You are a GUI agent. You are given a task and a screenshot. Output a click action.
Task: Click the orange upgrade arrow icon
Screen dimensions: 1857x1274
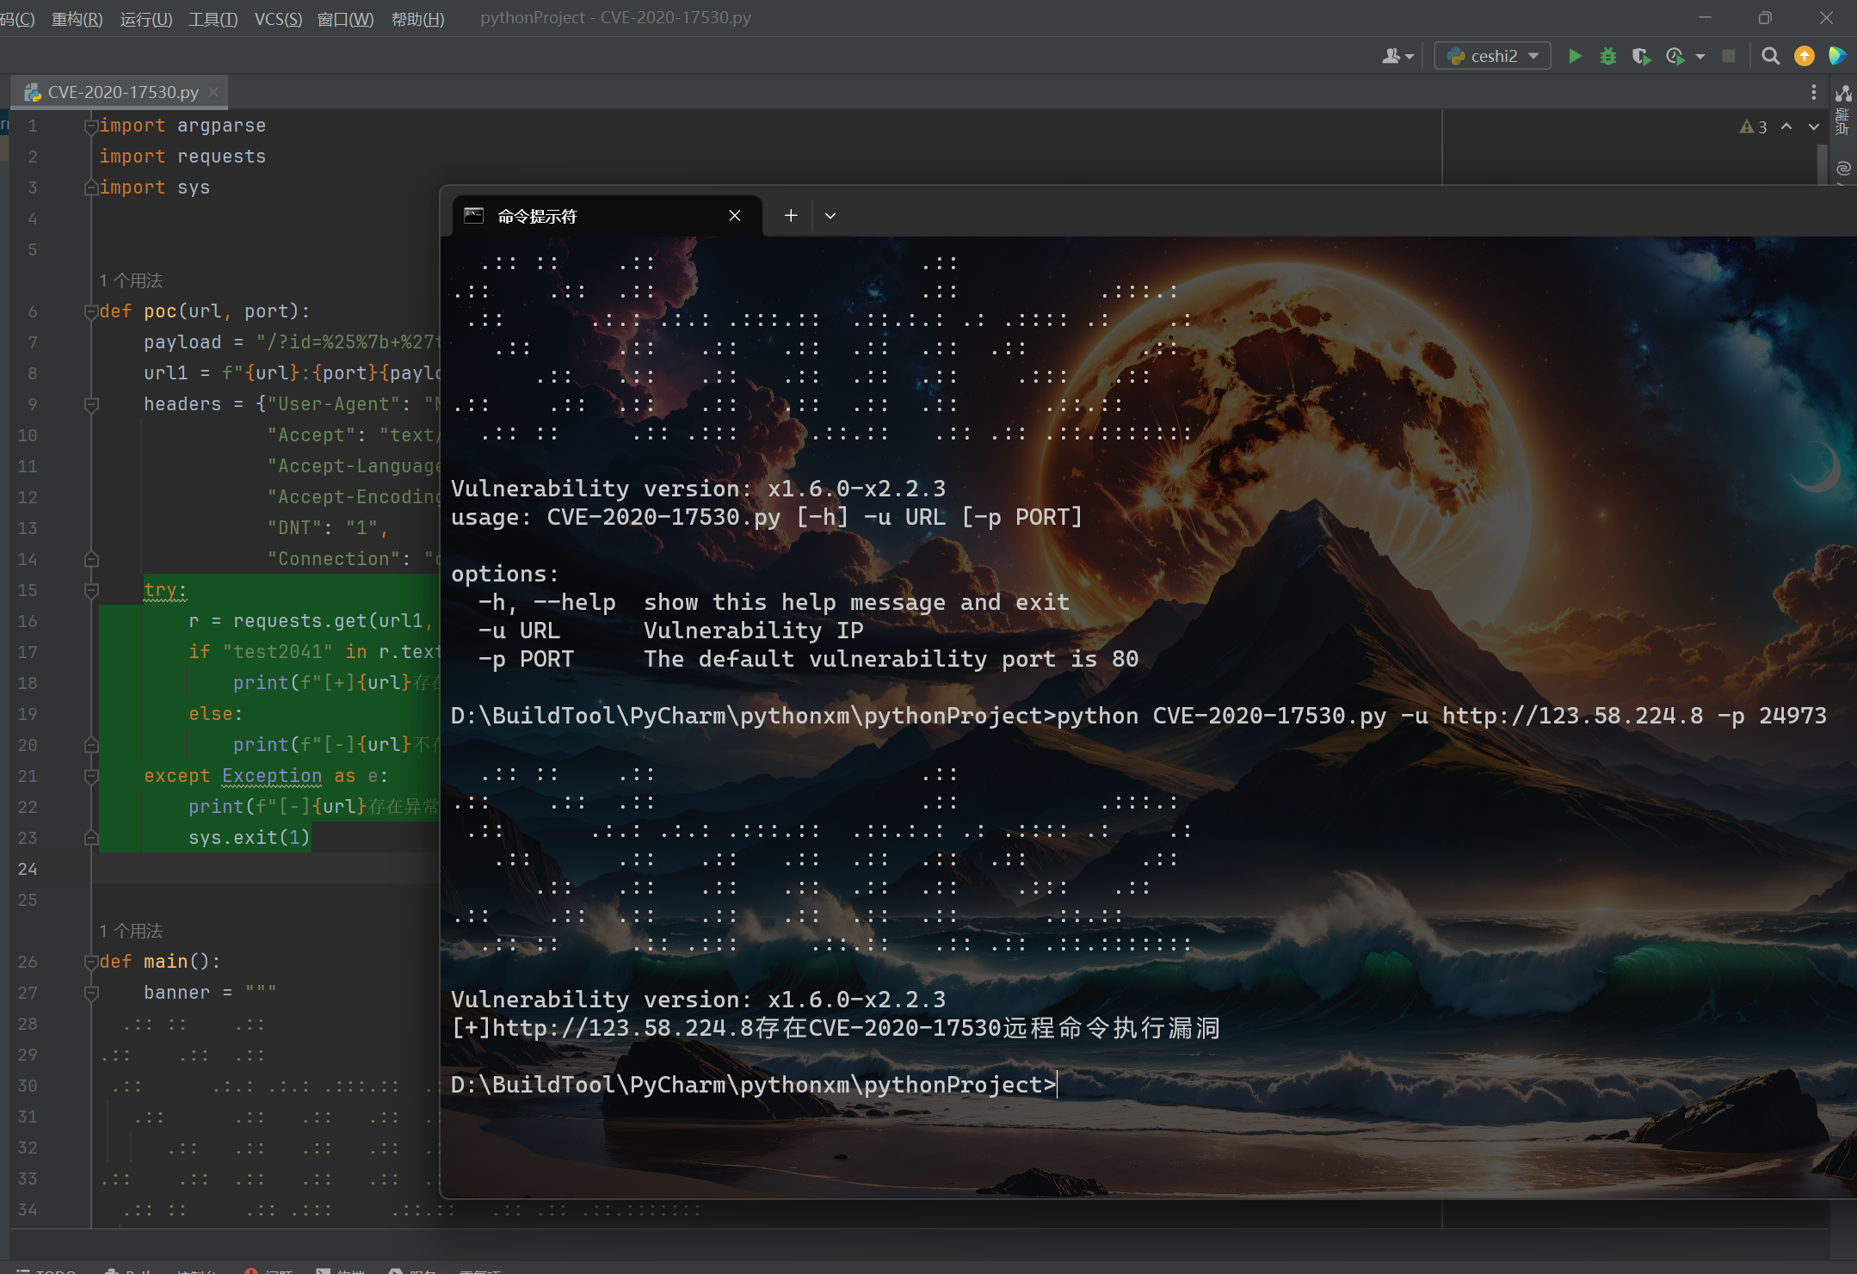coord(1803,55)
